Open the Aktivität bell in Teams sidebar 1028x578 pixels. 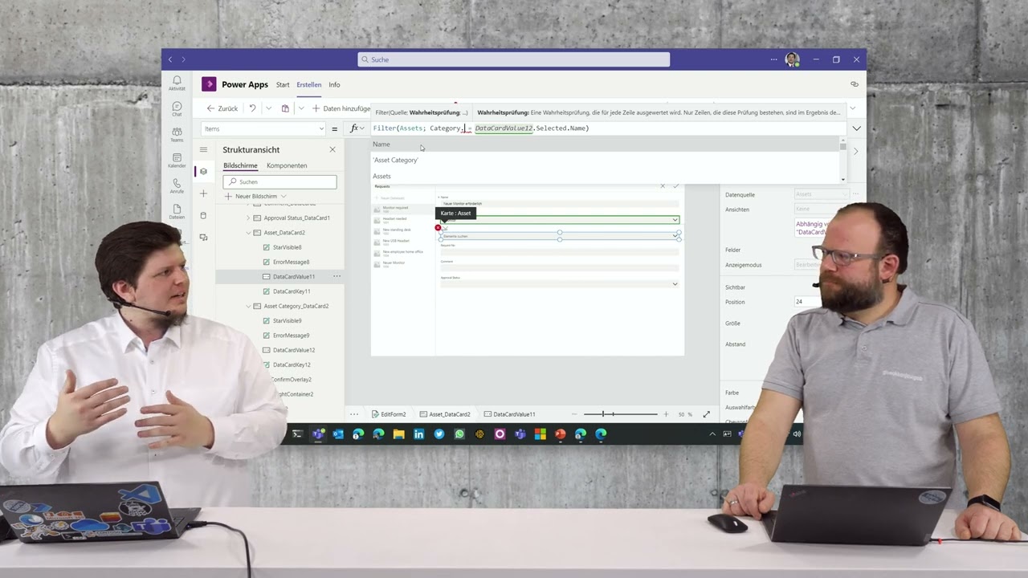pos(177,83)
